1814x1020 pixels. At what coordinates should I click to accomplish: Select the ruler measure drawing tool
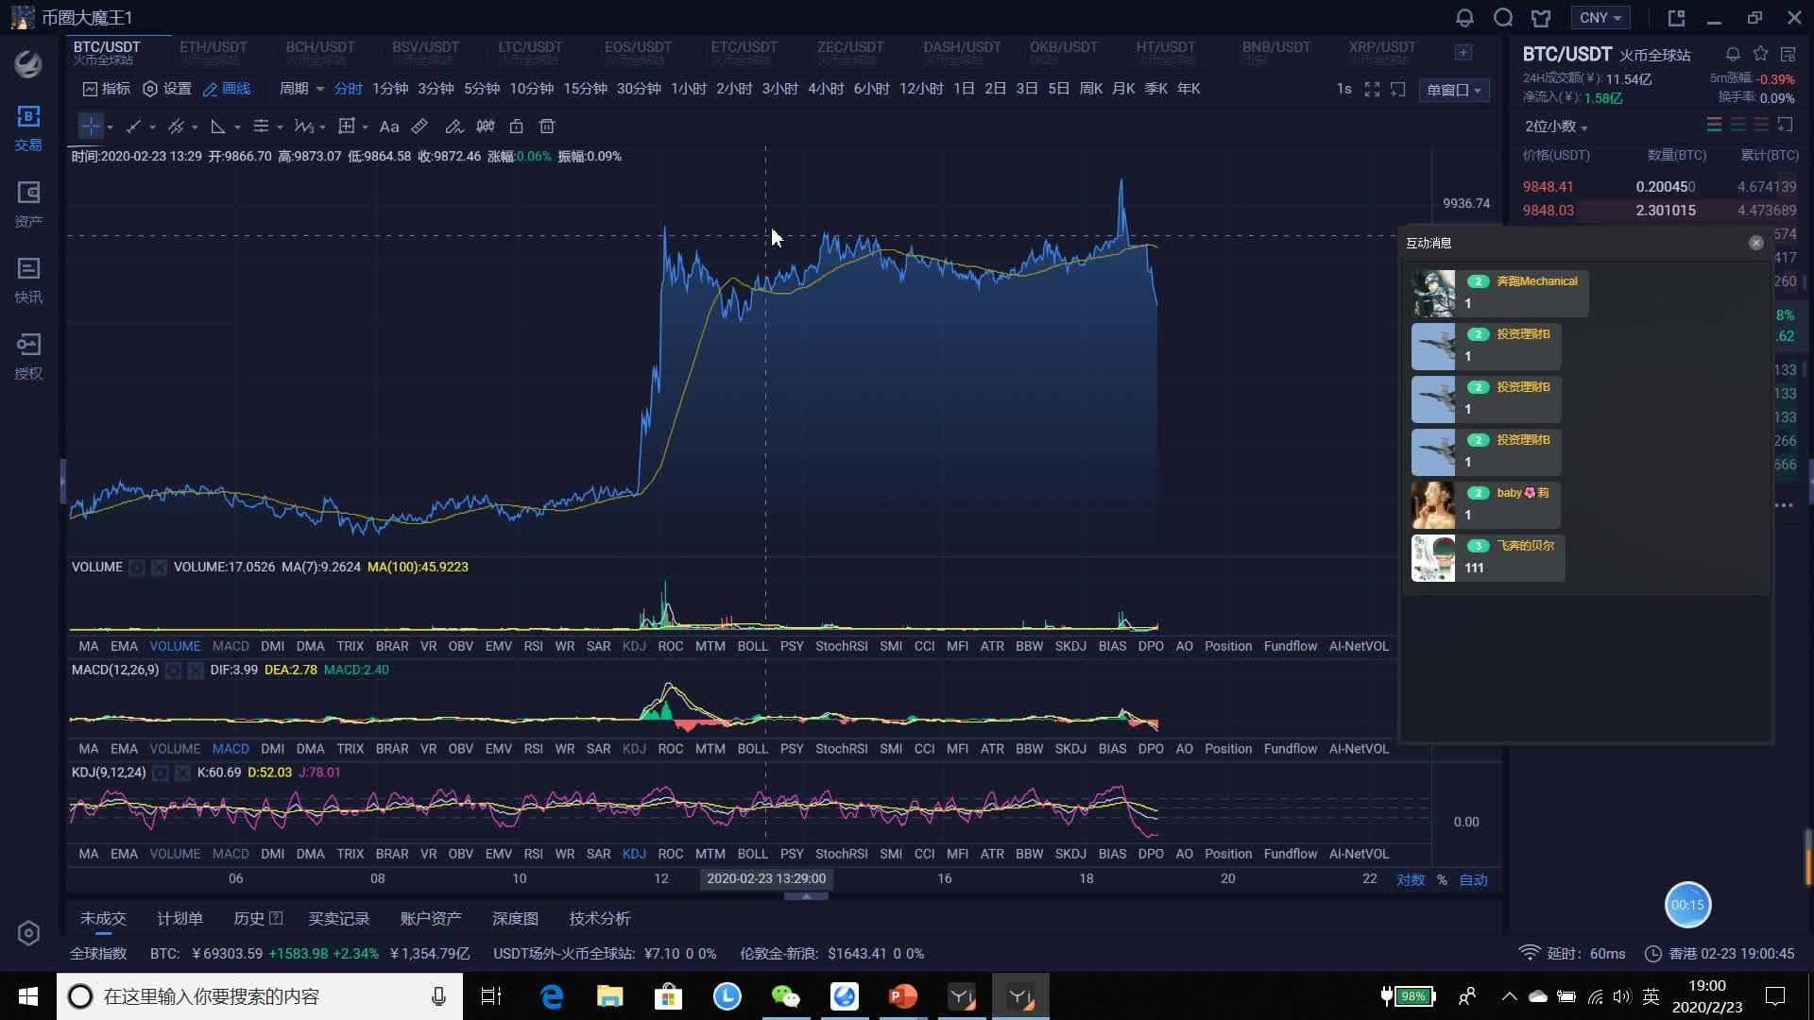[x=419, y=126]
